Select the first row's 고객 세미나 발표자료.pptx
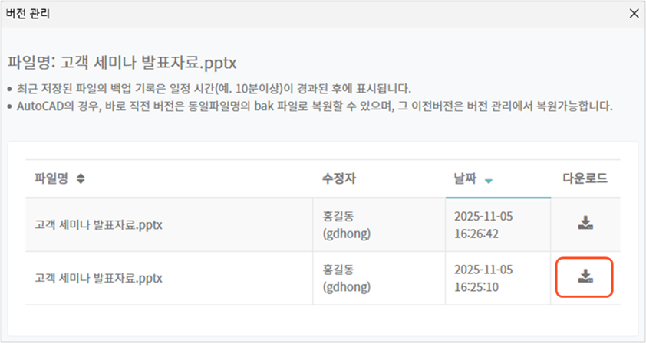Viewport: 646px width, 343px height. coord(98,224)
